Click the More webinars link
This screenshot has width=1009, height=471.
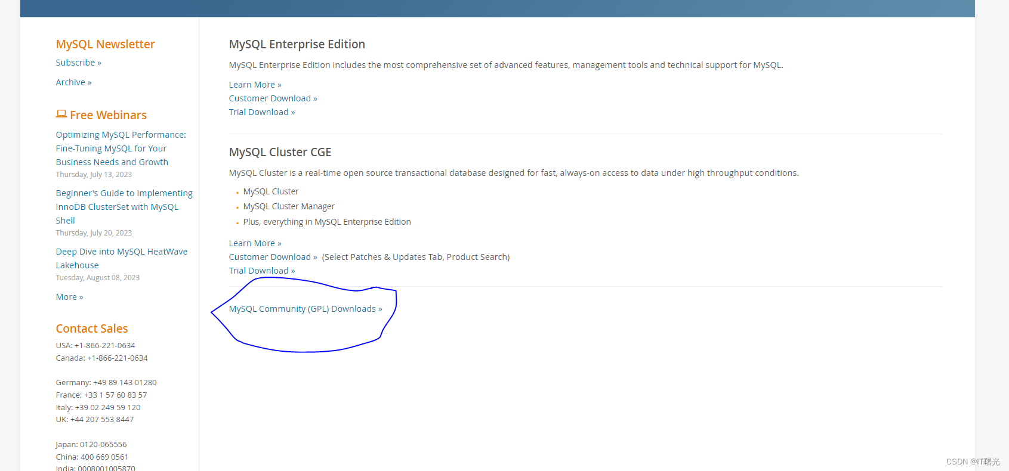coord(69,297)
